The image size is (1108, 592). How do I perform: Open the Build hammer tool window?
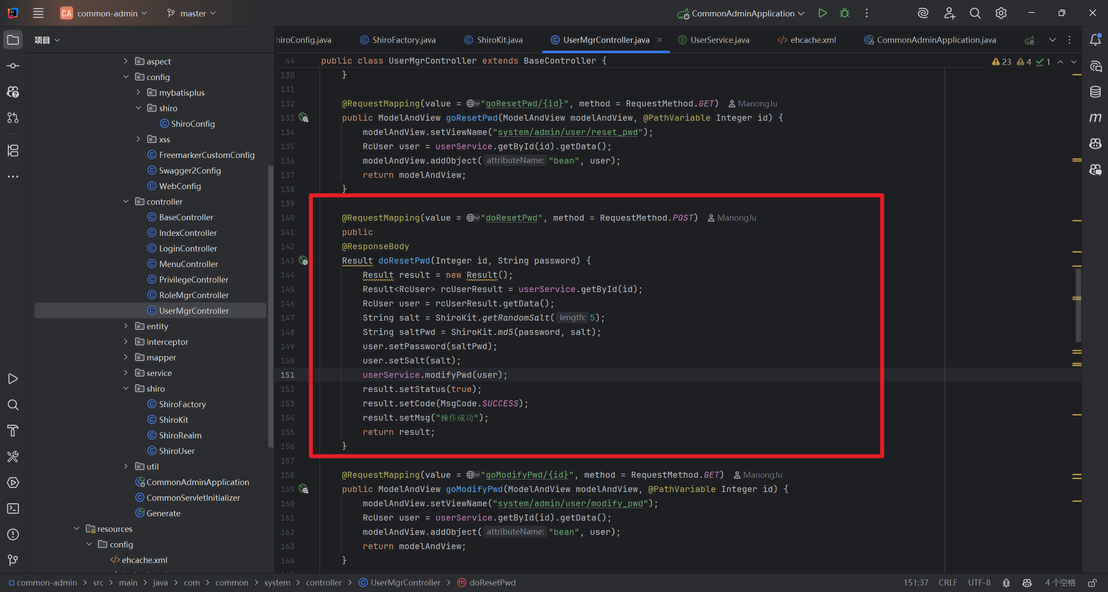13,431
